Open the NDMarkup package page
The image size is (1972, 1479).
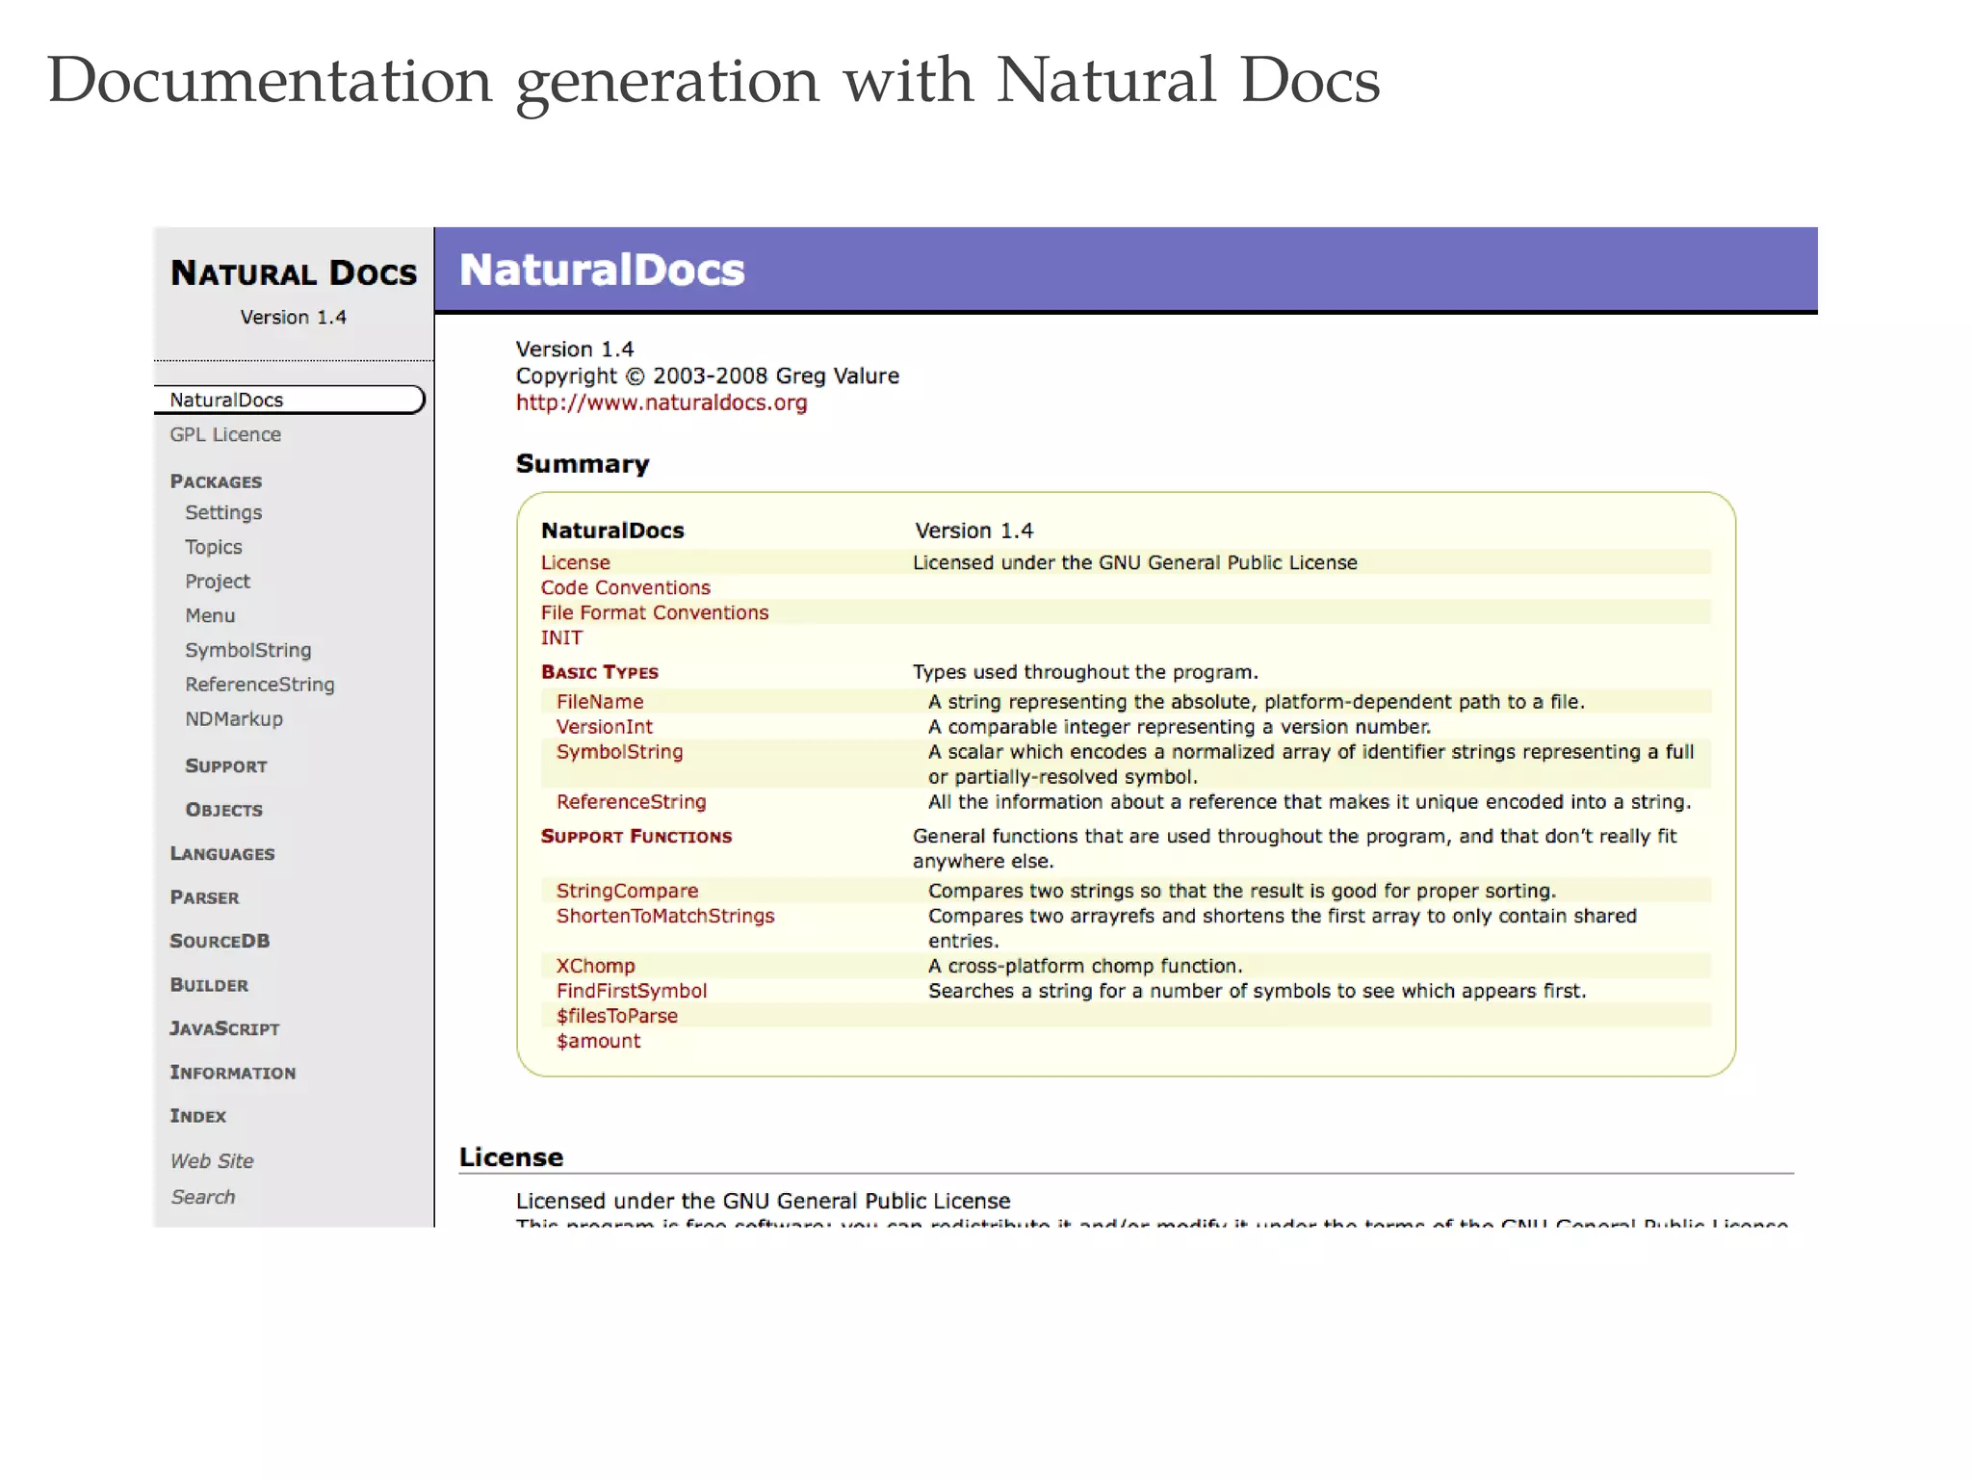pyautogui.click(x=234, y=718)
